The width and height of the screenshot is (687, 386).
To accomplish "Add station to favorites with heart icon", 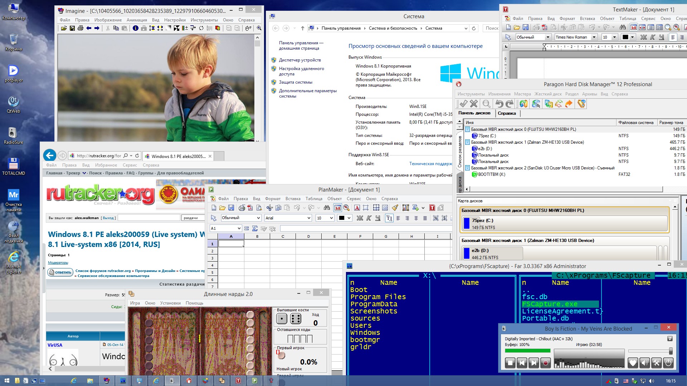I will [633, 363].
